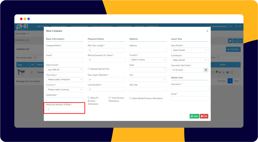The width and height of the screenshot is (258, 142).
Task: Click the Records per page box
Action: coord(38,58)
